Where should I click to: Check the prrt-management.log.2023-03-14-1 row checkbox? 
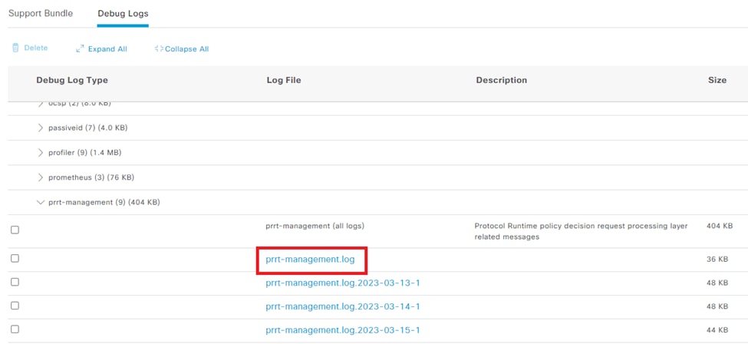(x=15, y=306)
